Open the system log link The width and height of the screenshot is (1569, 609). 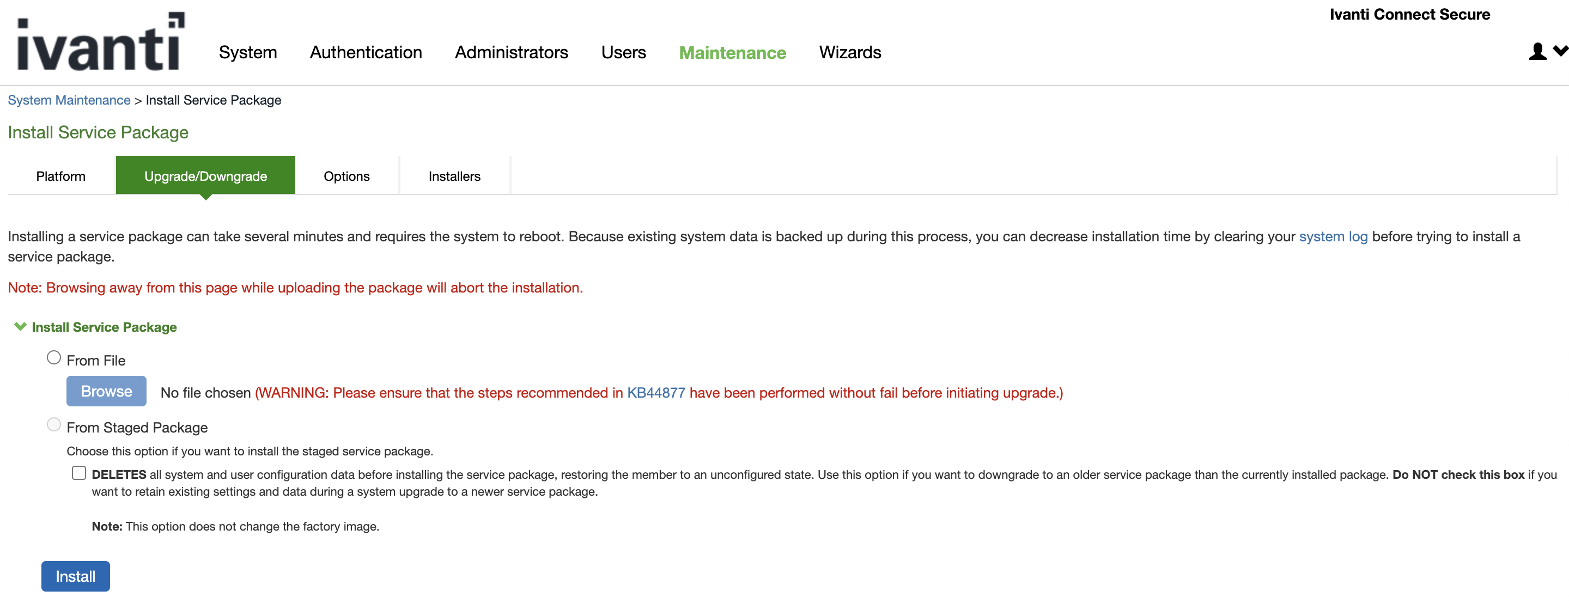coord(1333,236)
